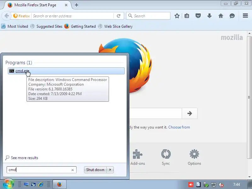The image size is (252, 189).
Task: Open the Getting Started bookmark
Action: point(80,26)
